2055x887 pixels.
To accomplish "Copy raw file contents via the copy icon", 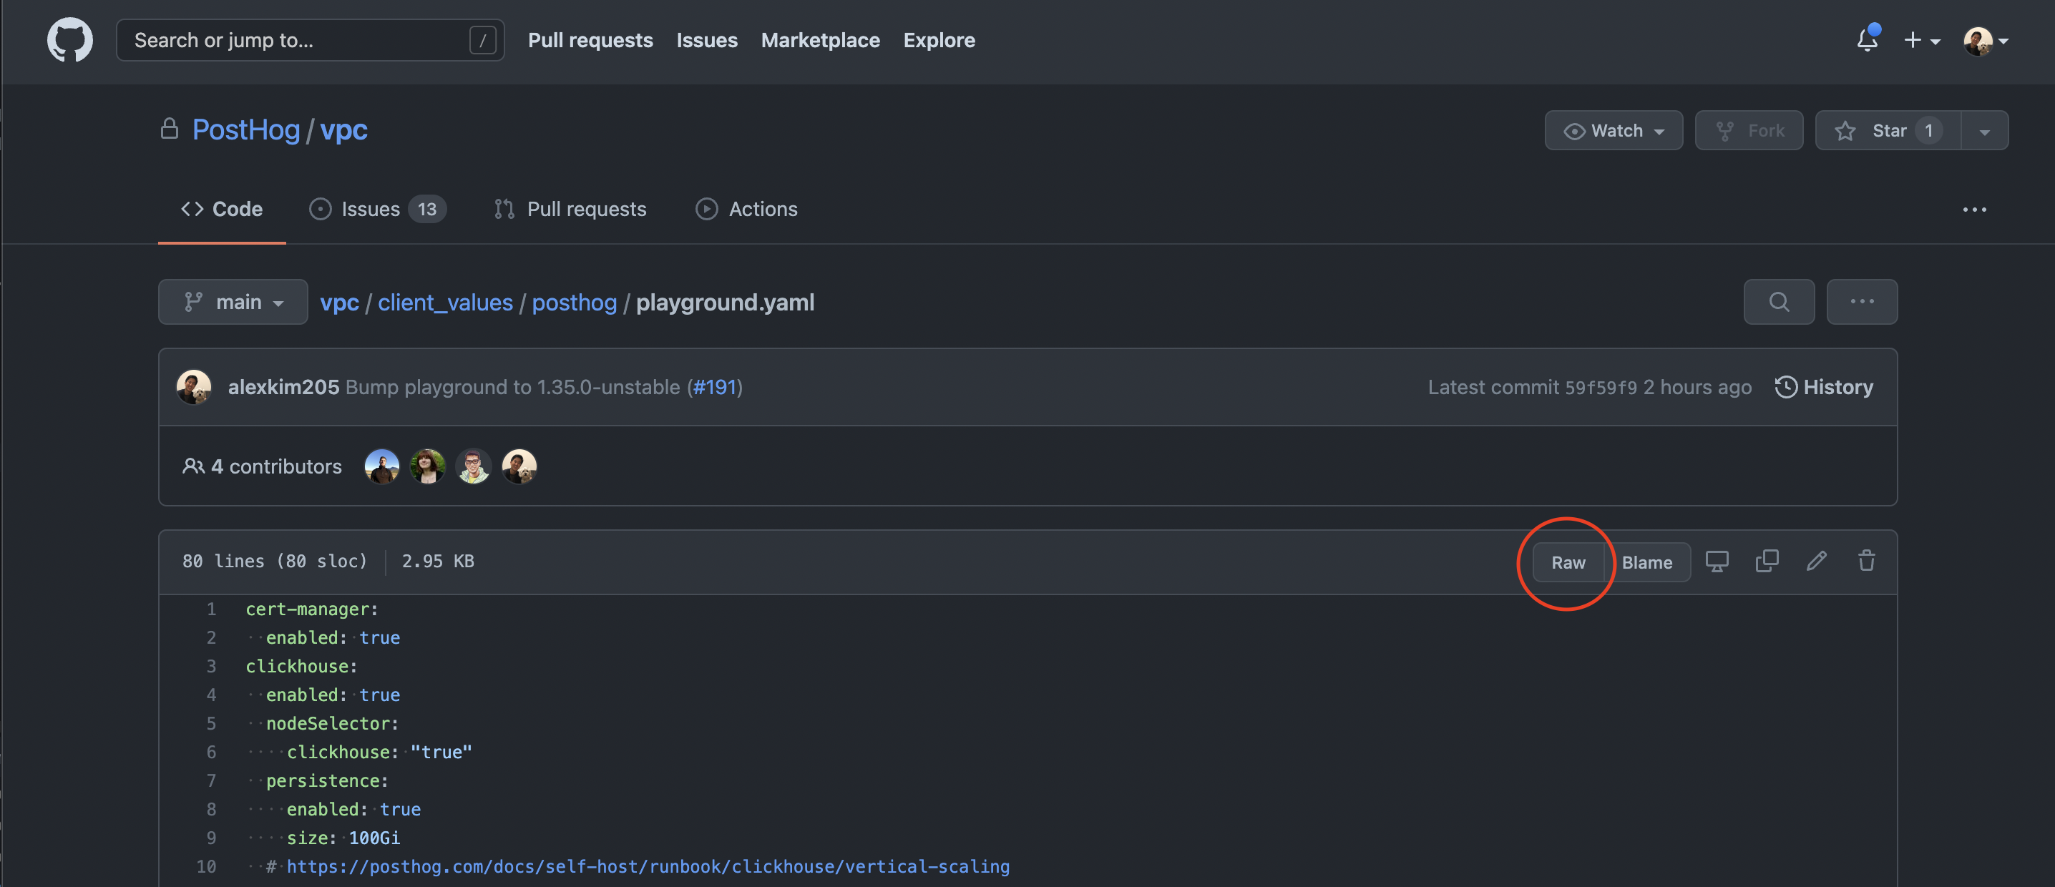I will click(1766, 561).
